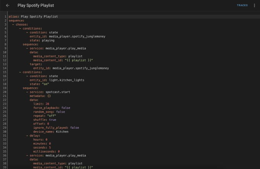Click 'force_playback: false' line
Screen dimensions: 260x169
click(52, 108)
